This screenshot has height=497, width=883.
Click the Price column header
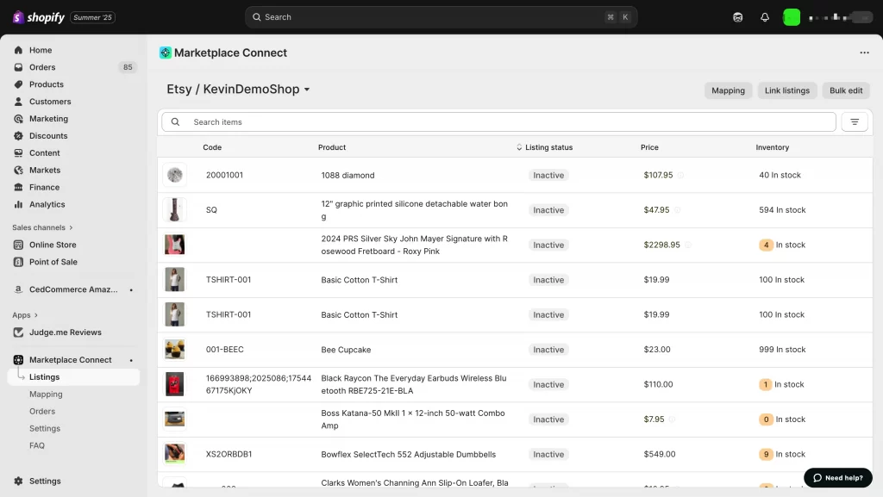point(649,147)
